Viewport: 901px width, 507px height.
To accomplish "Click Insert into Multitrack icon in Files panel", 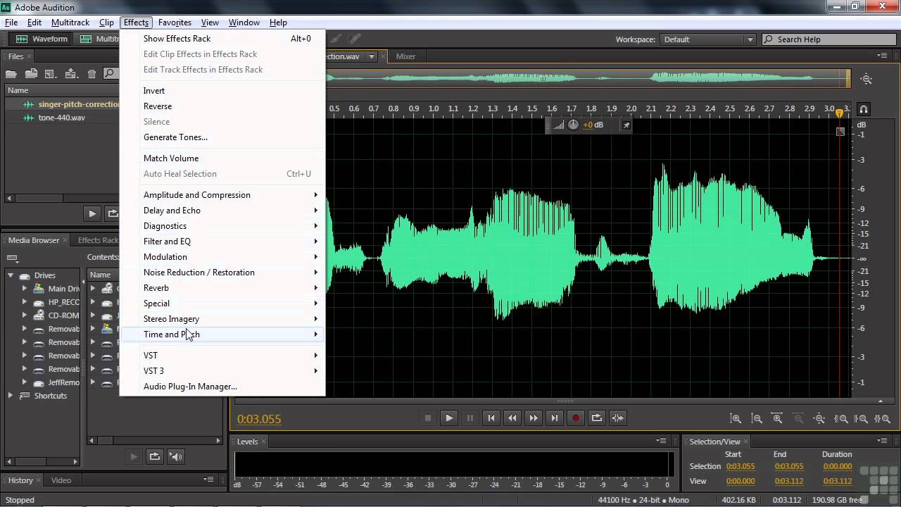I will (x=71, y=74).
